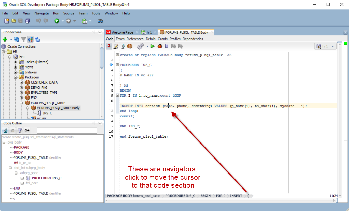
Task: Click the Refresh connections icon
Action: (17, 40)
